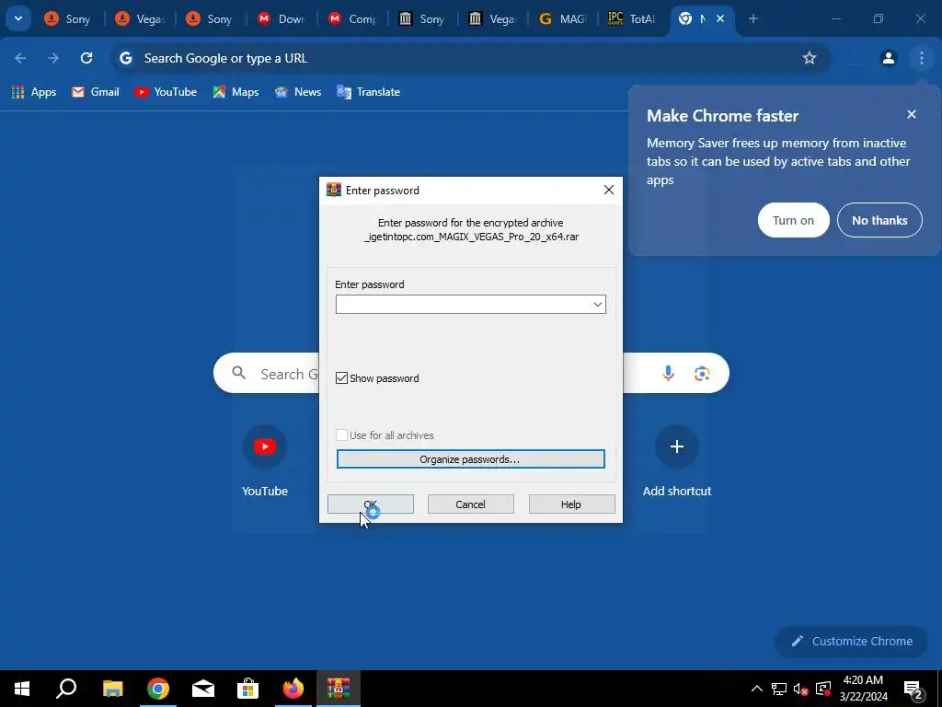Open the network status tray icon
This screenshot has width=942, height=707.
(x=779, y=689)
